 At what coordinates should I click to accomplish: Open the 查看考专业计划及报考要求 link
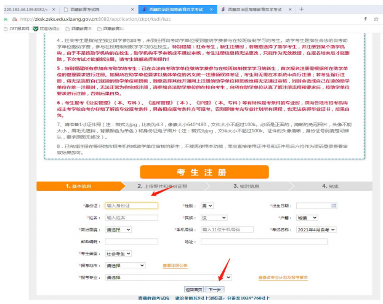click(x=283, y=278)
